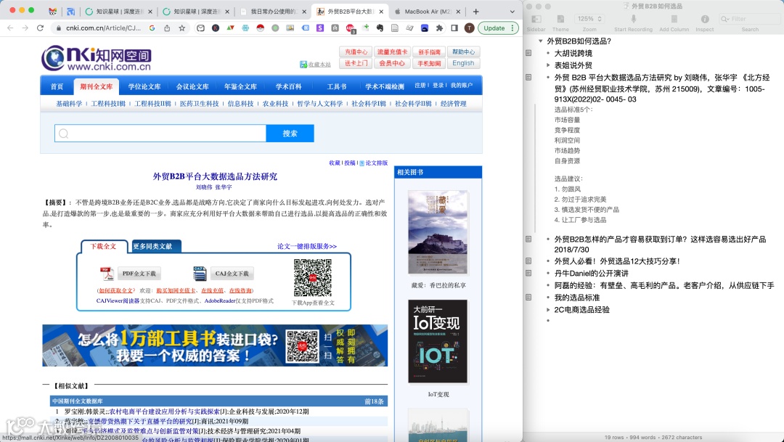Open the mail envelope extension
The width and height of the screenshot is (784, 442).
200,28
